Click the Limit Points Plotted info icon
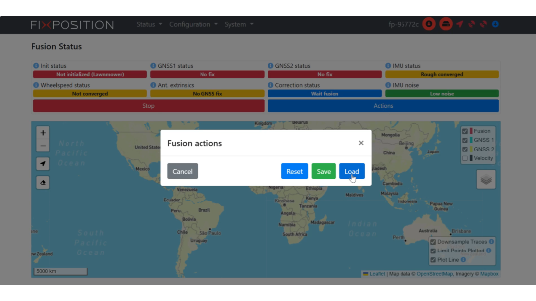This screenshot has width=536, height=301. (489, 251)
